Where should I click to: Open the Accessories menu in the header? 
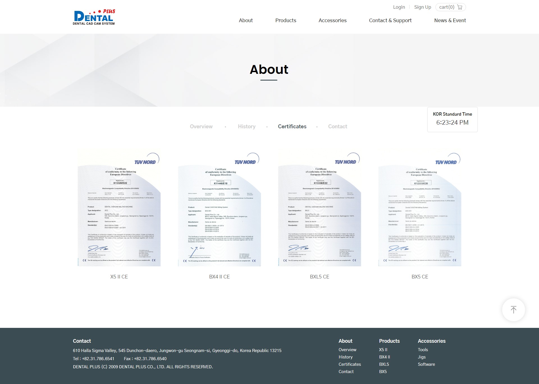[332, 20]
